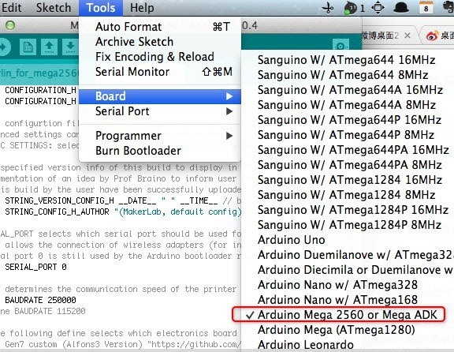Select Sanguino W/ ATmega1284P 8MHz board
The height and width of the screenshot is (352, 454).
pos(348,225)
